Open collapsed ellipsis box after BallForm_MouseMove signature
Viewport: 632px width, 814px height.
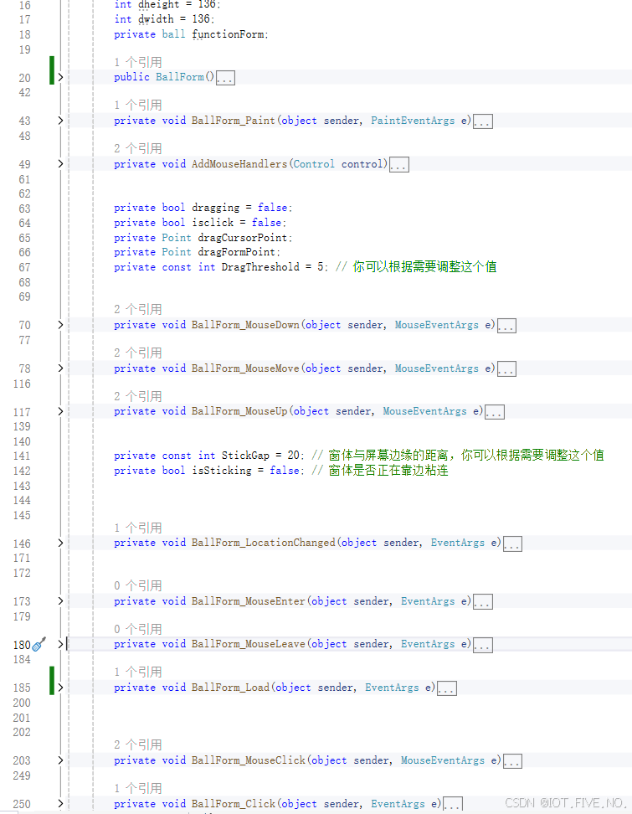coord(506,369)
